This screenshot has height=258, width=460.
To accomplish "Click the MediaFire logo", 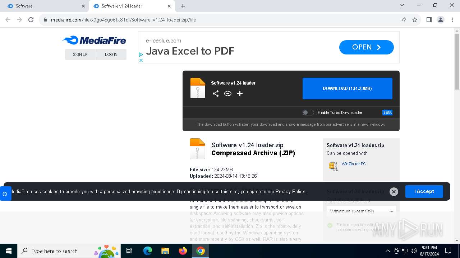I will click(94, 40).
